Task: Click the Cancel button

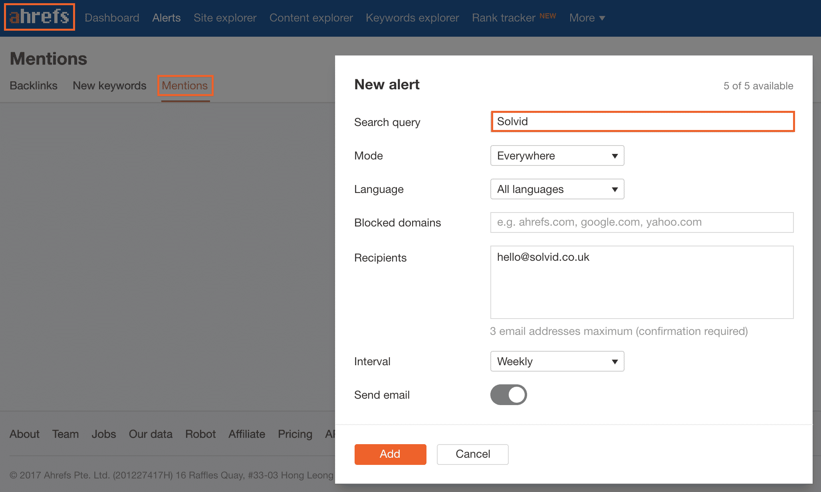Action: 472,454
